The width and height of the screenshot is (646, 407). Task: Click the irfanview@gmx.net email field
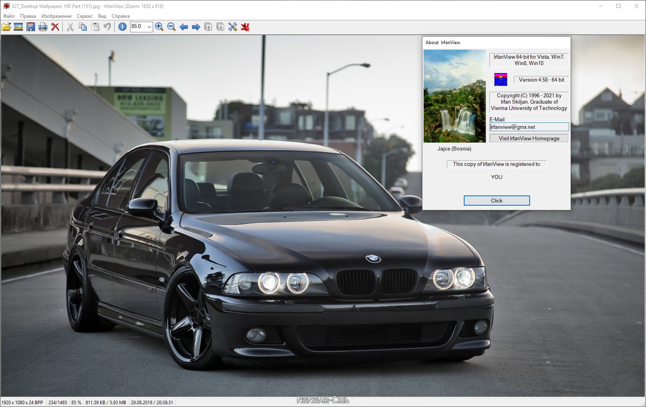click(x=529, y=127)
